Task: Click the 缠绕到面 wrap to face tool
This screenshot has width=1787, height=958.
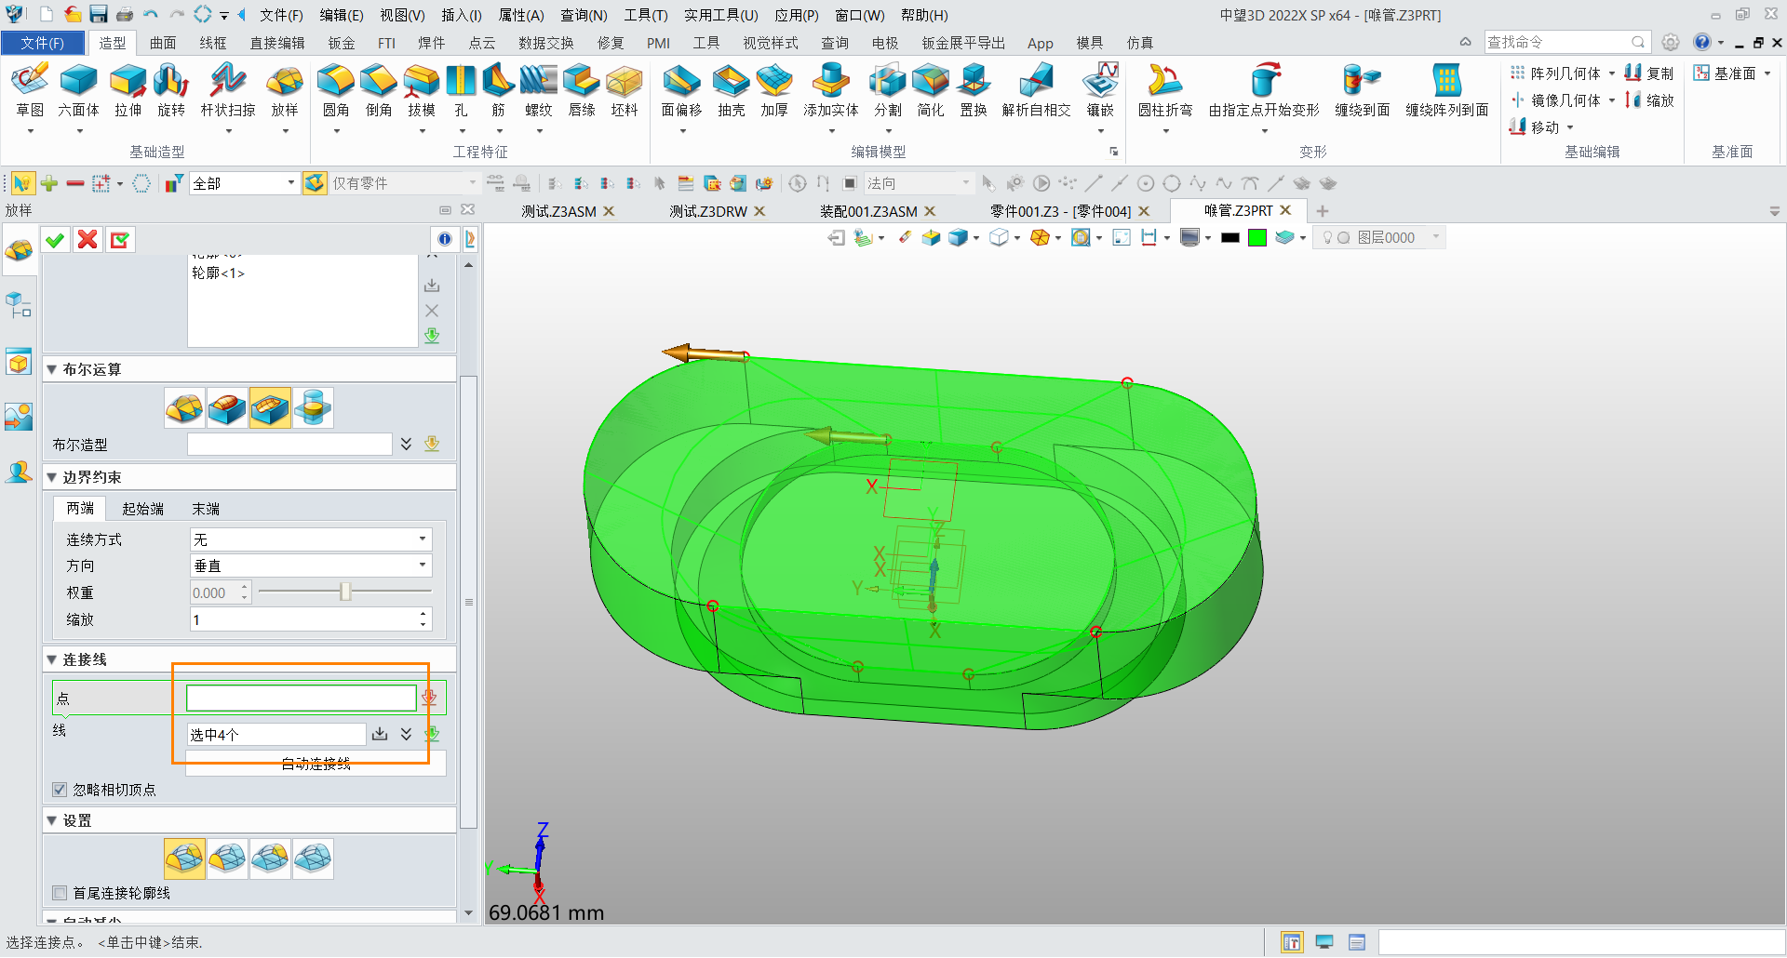Action: [1363, 91]
